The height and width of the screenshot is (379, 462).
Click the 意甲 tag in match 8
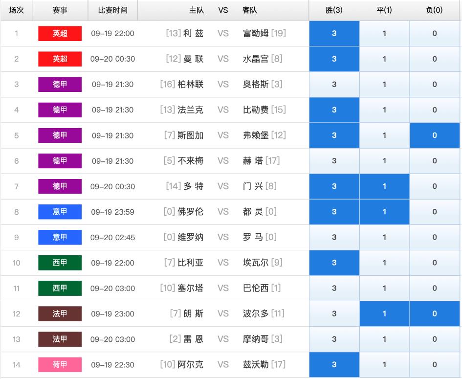coord(60,212)
